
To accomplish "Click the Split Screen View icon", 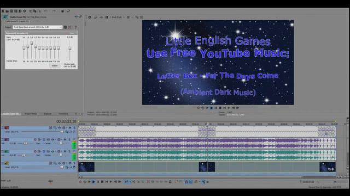I will (x=107, y=17).
